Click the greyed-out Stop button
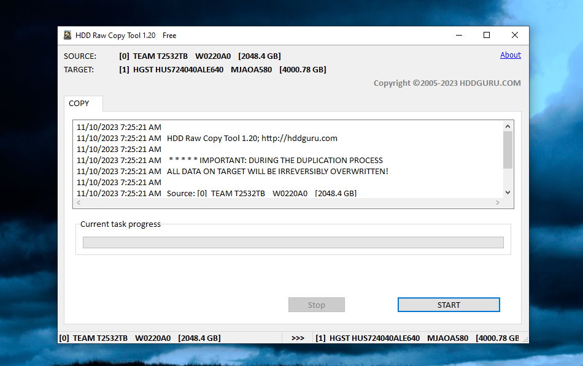The height and width of the screenshot is (366, 583). [317, 305]
